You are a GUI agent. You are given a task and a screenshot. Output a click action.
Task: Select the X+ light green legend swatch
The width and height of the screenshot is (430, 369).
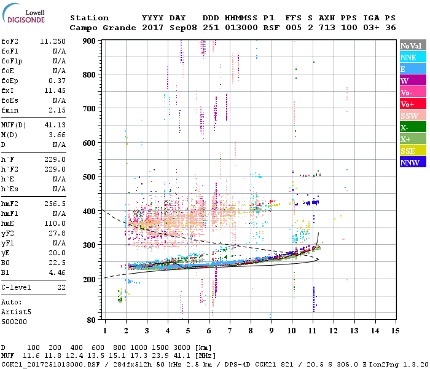pyautogui.click(x=413, y=139)
